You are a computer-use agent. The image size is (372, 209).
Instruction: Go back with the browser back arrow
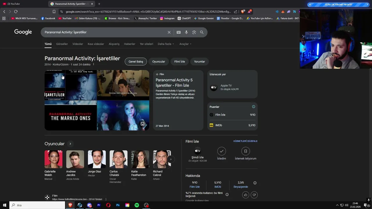click(4, 12)
